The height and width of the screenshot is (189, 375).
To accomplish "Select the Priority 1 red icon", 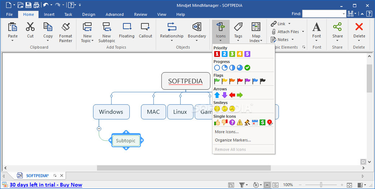I will (217, 54).
